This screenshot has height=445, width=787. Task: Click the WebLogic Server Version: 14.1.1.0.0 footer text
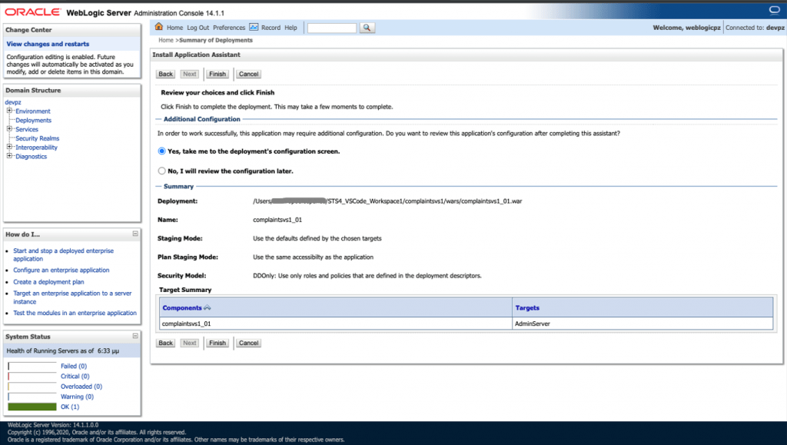point(53,425)
